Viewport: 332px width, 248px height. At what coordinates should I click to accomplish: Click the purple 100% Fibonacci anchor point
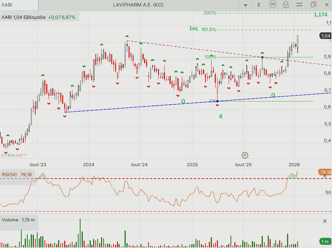click(262, 57)
